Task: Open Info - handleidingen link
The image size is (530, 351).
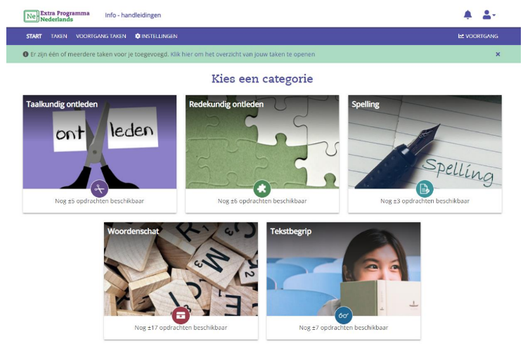Action: point(133,15)
